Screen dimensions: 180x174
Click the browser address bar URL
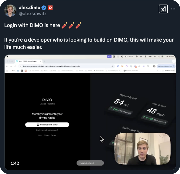[51, 66]
